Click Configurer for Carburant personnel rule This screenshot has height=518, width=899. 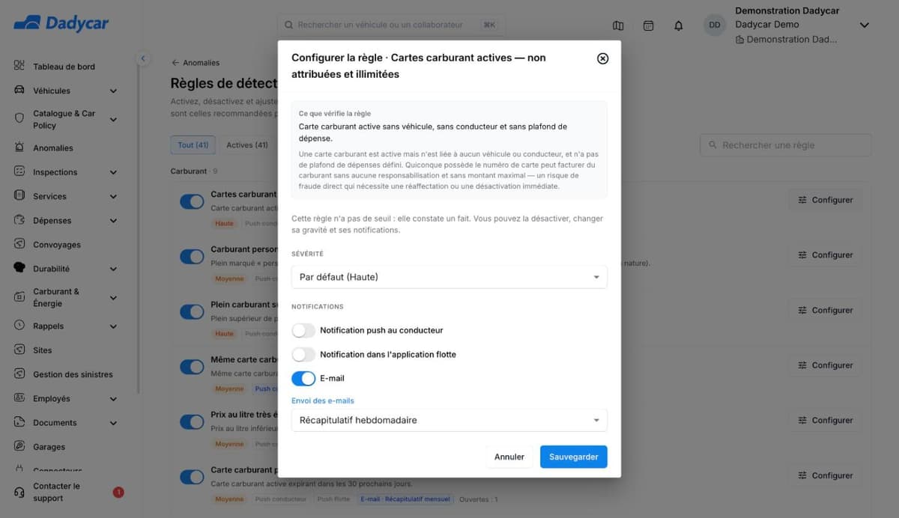click(x=826, y=255)
